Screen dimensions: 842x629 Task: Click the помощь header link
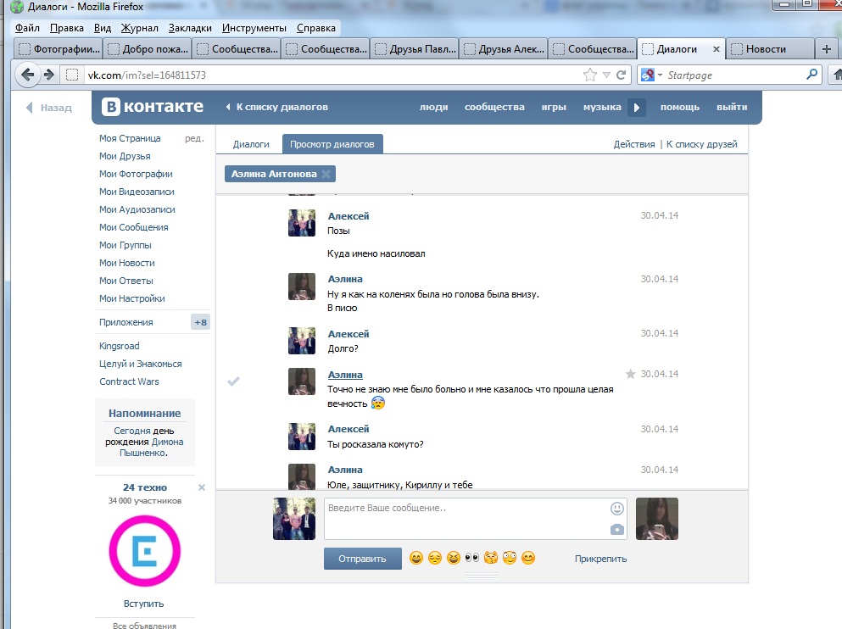point(680,108)
